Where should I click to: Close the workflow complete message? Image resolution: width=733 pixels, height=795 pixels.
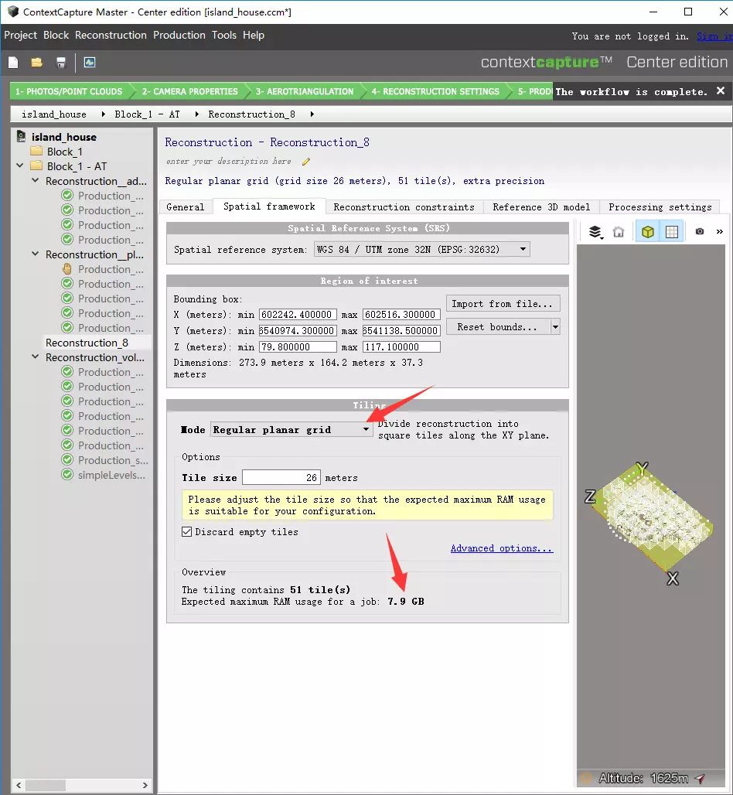coord(721,90)
